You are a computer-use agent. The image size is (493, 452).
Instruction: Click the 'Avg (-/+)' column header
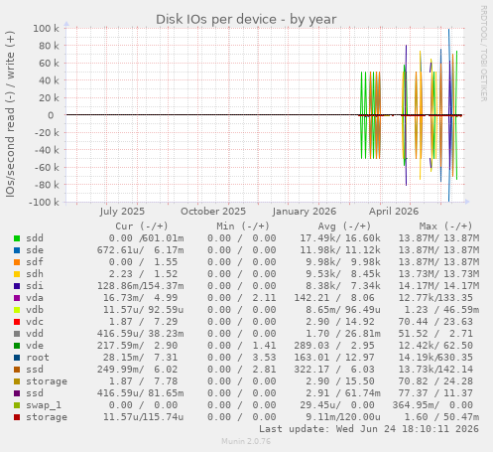pos(344,226)
